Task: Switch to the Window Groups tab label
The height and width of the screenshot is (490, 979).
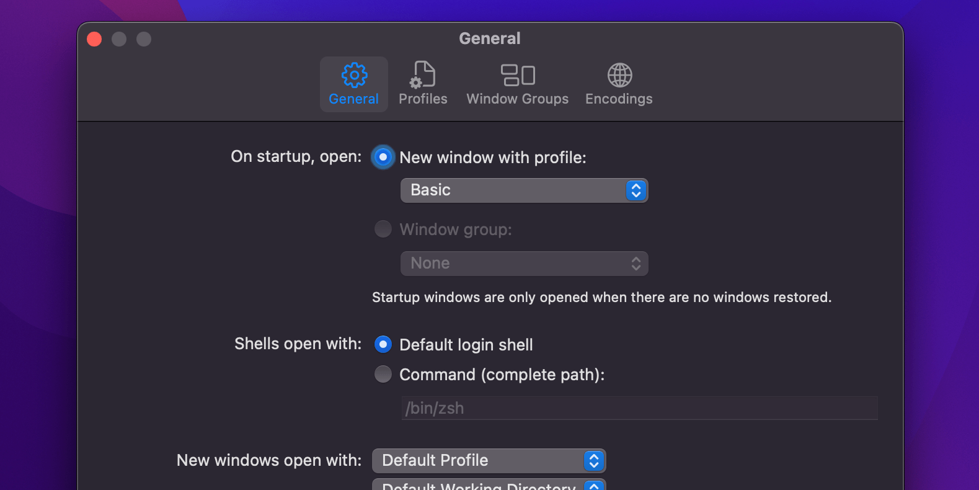Action: pyautogui.click(x=518, y=99)
